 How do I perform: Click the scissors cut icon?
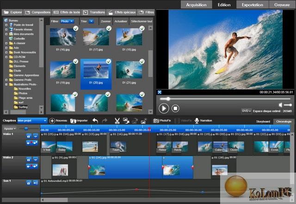coord(117,121)
